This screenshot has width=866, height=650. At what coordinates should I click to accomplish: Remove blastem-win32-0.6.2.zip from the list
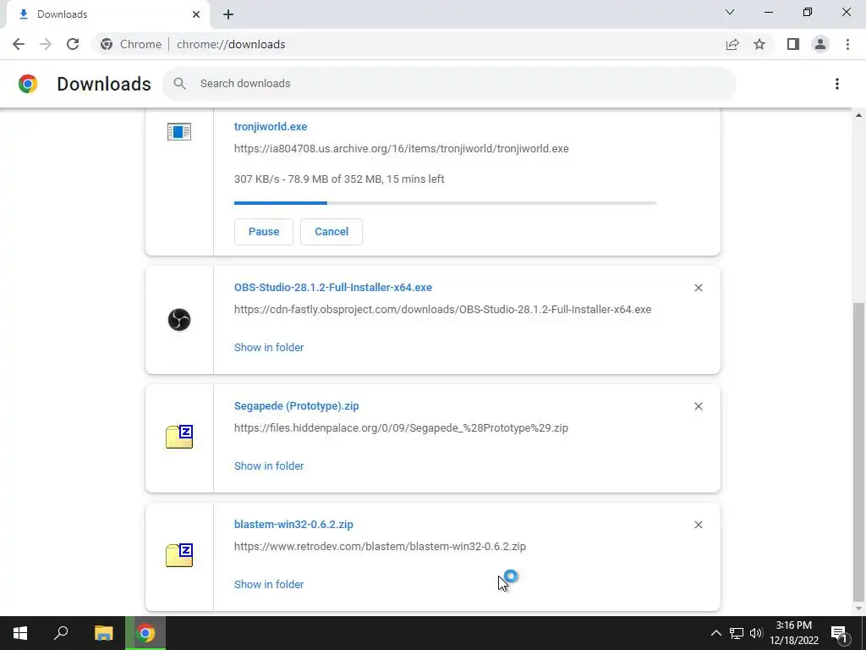(x=699, y=525)
